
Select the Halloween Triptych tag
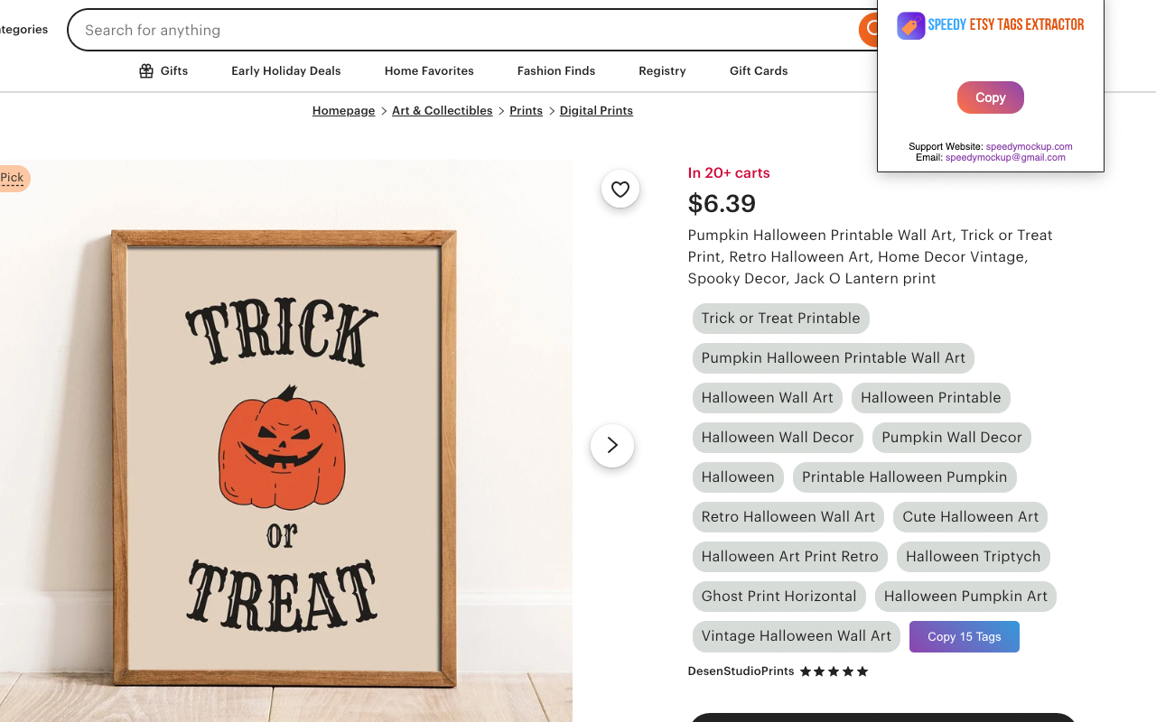click(974, 557)
